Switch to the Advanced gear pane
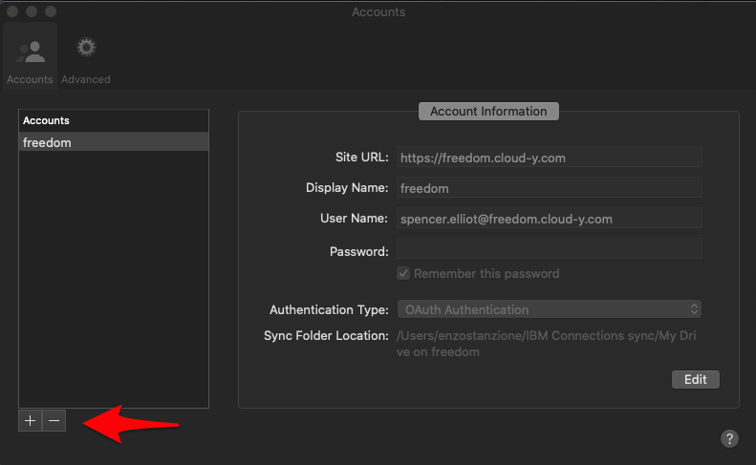Viewport: 756px width, 465px height. click(x=86, y=59)
